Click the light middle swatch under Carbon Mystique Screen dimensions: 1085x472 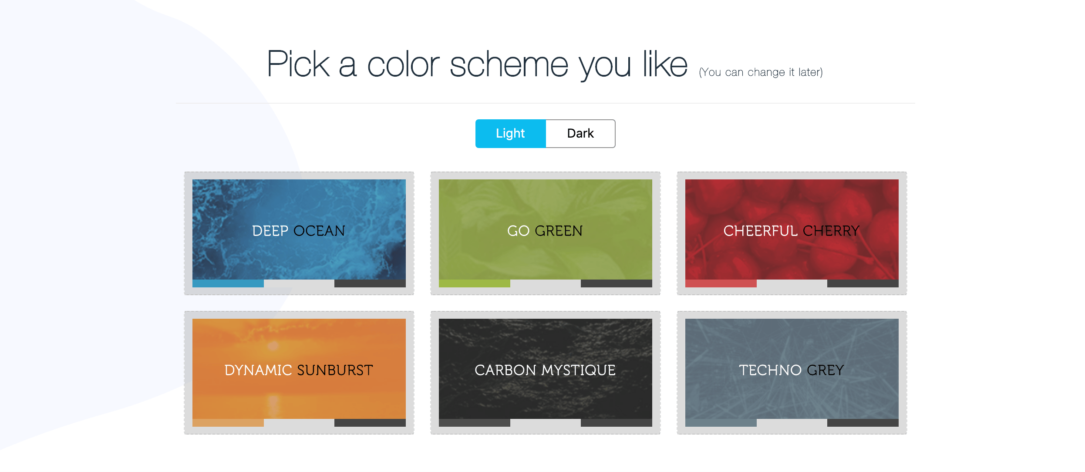[x=545, y=423]
